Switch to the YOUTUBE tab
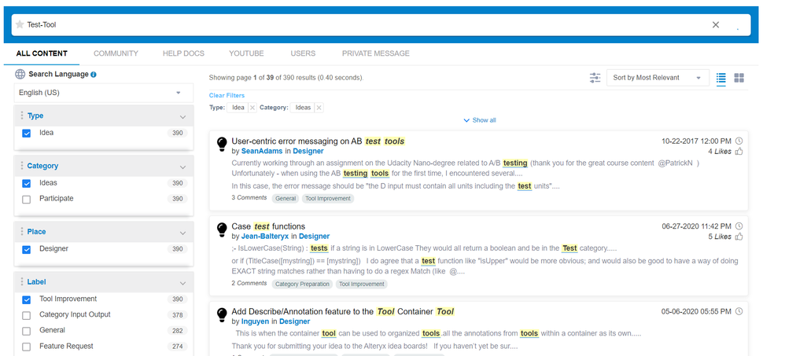Screen dimensions: 785x356 click(x=246, y=53)
